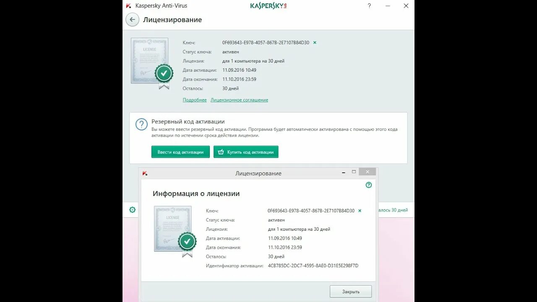The image size is (537, 302).
Task: Click the KASPERSKY brand logo at top
Action: tap(268, 6)
